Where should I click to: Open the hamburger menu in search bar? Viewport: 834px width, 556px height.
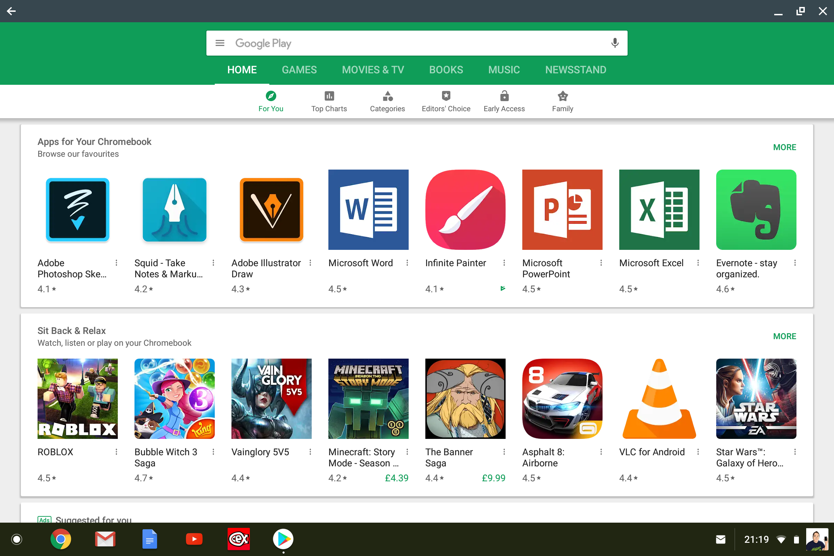coord(220,43)
